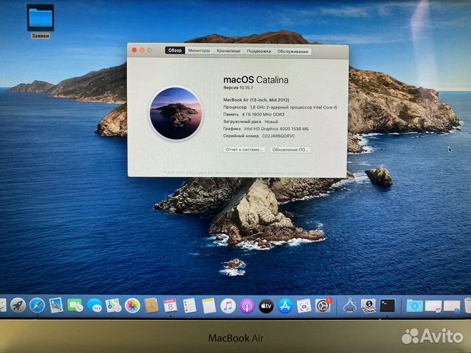Select the Заявки folder on desktop

[41, 21]
